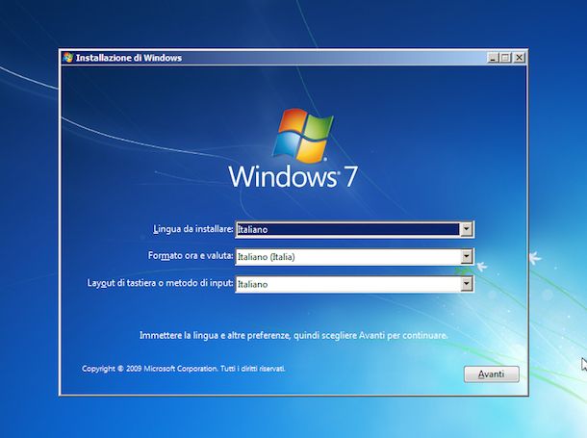This screenshot has height=438, width=587.
Task: Click the Copyright 2009 Microsoft Corporation text
Action: [x=184, y=369]
